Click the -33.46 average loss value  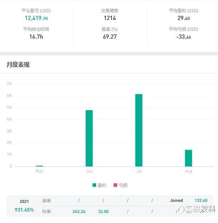tap(183, 37)
